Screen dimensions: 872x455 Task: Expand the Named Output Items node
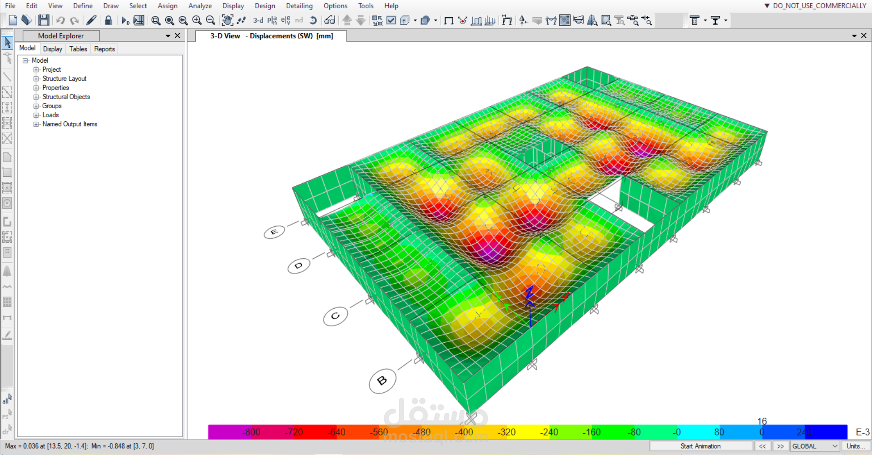click(x=36, y=124)
